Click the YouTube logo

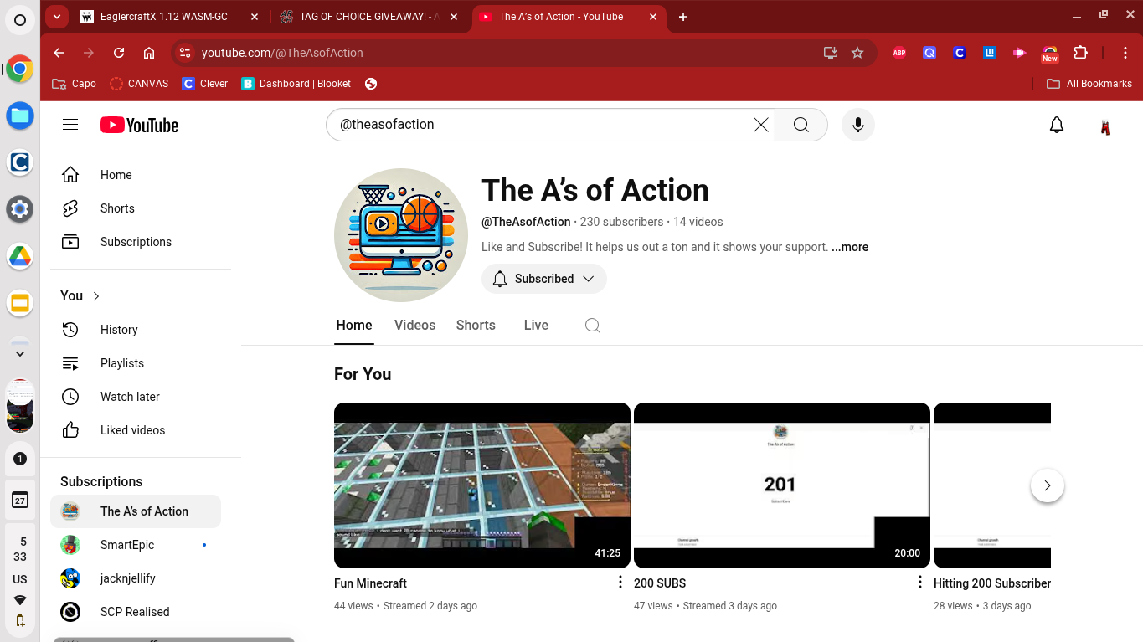(139, 125)
